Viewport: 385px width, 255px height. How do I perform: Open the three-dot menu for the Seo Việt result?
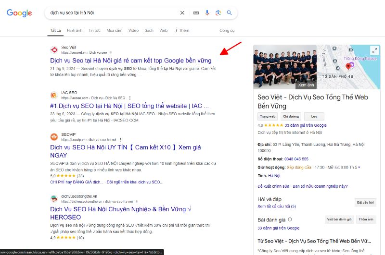click(x=111, y=53)
